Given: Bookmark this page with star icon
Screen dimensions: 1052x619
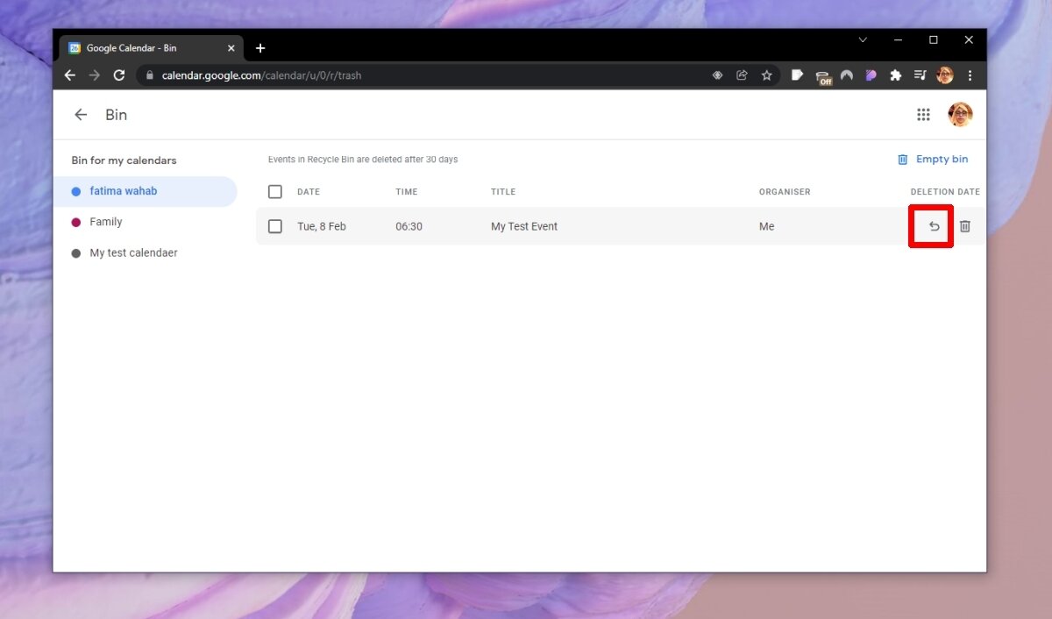Looking at the screenshot, I should [766, 75].
